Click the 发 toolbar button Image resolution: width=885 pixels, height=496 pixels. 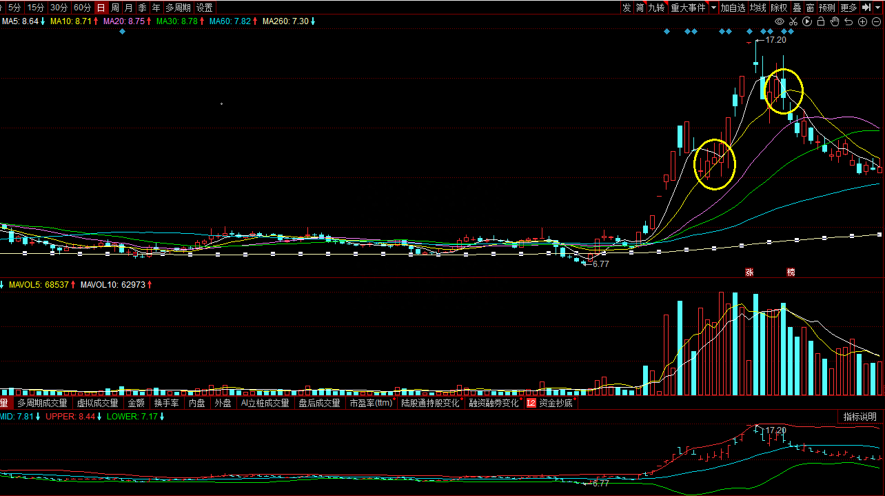pos(627,8)
